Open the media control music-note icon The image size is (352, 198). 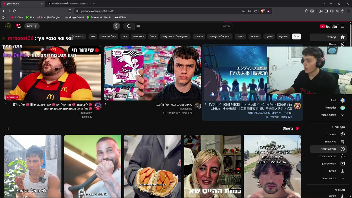(x=321, y=11)
